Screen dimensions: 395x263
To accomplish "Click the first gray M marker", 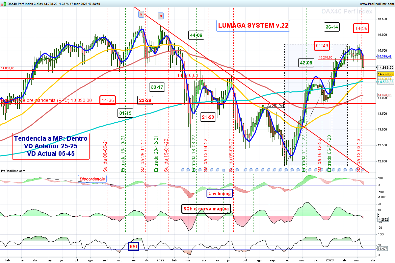I will (x=141, y=14).
